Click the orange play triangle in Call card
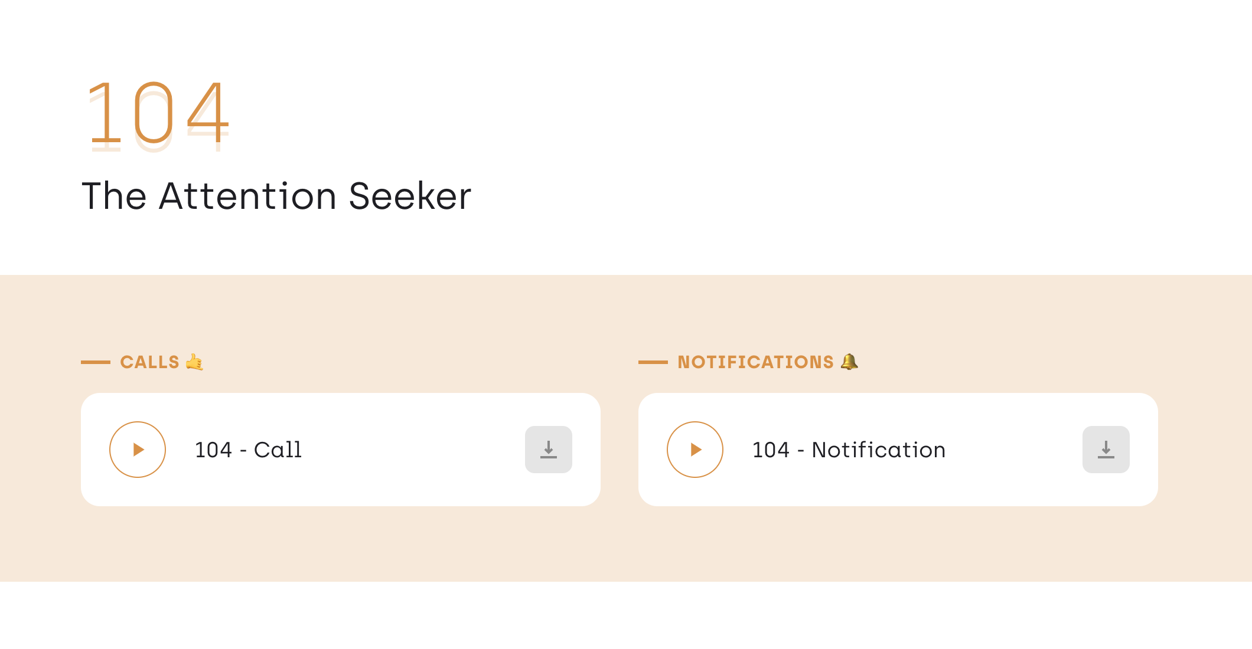This screenshot has width=1252, height=649. [x=139, y=450]
